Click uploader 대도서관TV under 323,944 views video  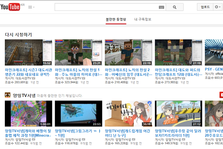(x=73, y=78)
